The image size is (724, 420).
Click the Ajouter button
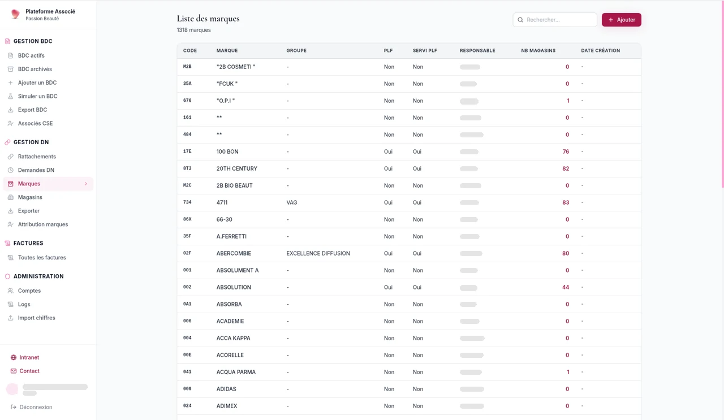(x=621, y=20)
